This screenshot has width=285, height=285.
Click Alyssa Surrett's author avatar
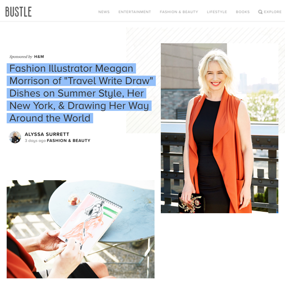(15, 137)
